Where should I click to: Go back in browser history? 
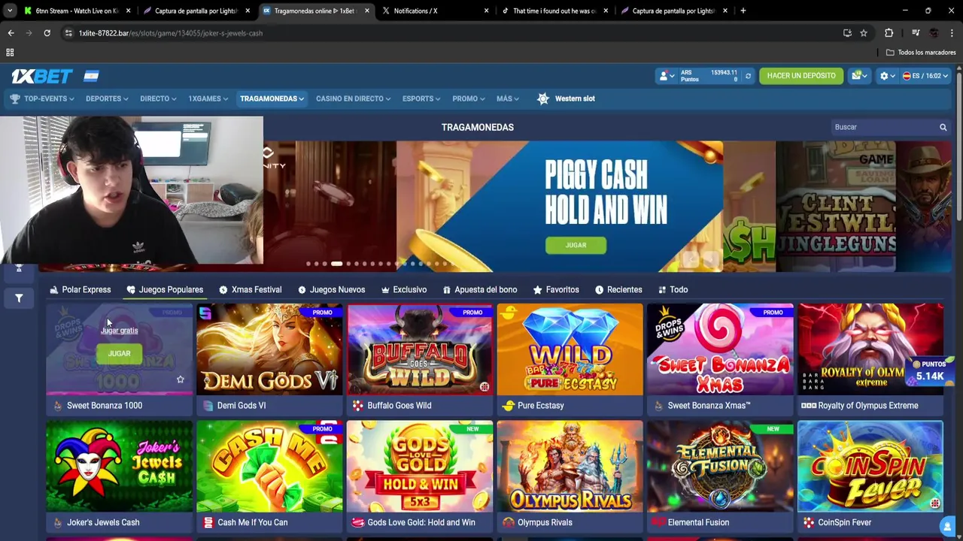click(x=11, y=33)
